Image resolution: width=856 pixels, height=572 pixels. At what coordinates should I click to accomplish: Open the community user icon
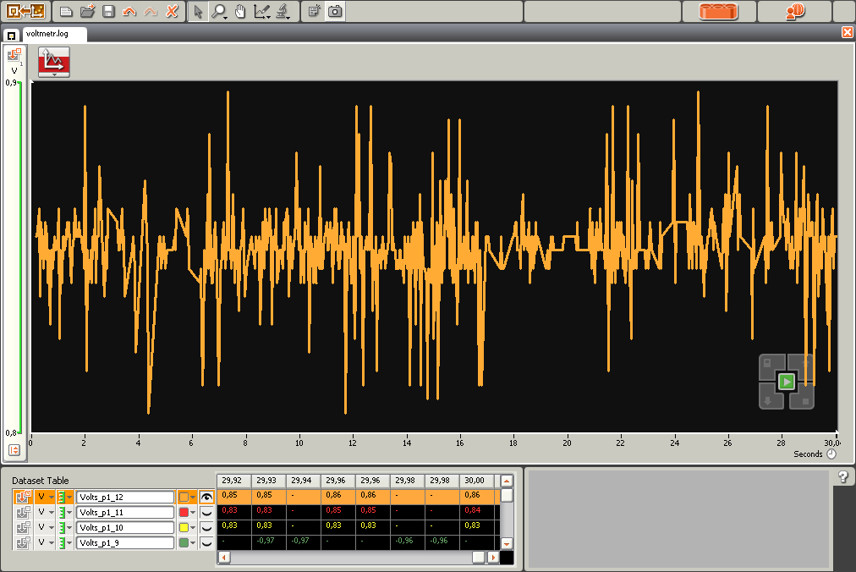pos(795,11)
